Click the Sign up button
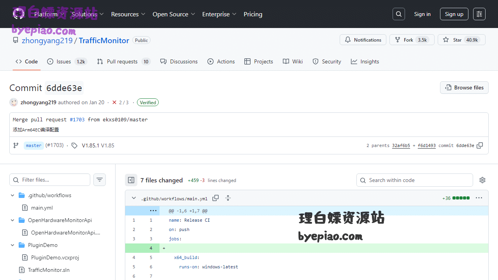 (x=454, y=14)
